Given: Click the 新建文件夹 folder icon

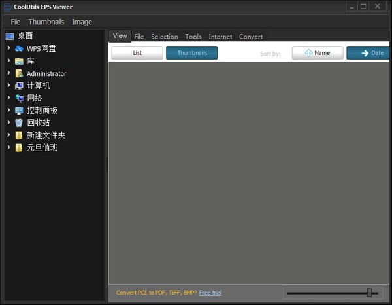Looking at the screenshot, I should pos(19,135).
